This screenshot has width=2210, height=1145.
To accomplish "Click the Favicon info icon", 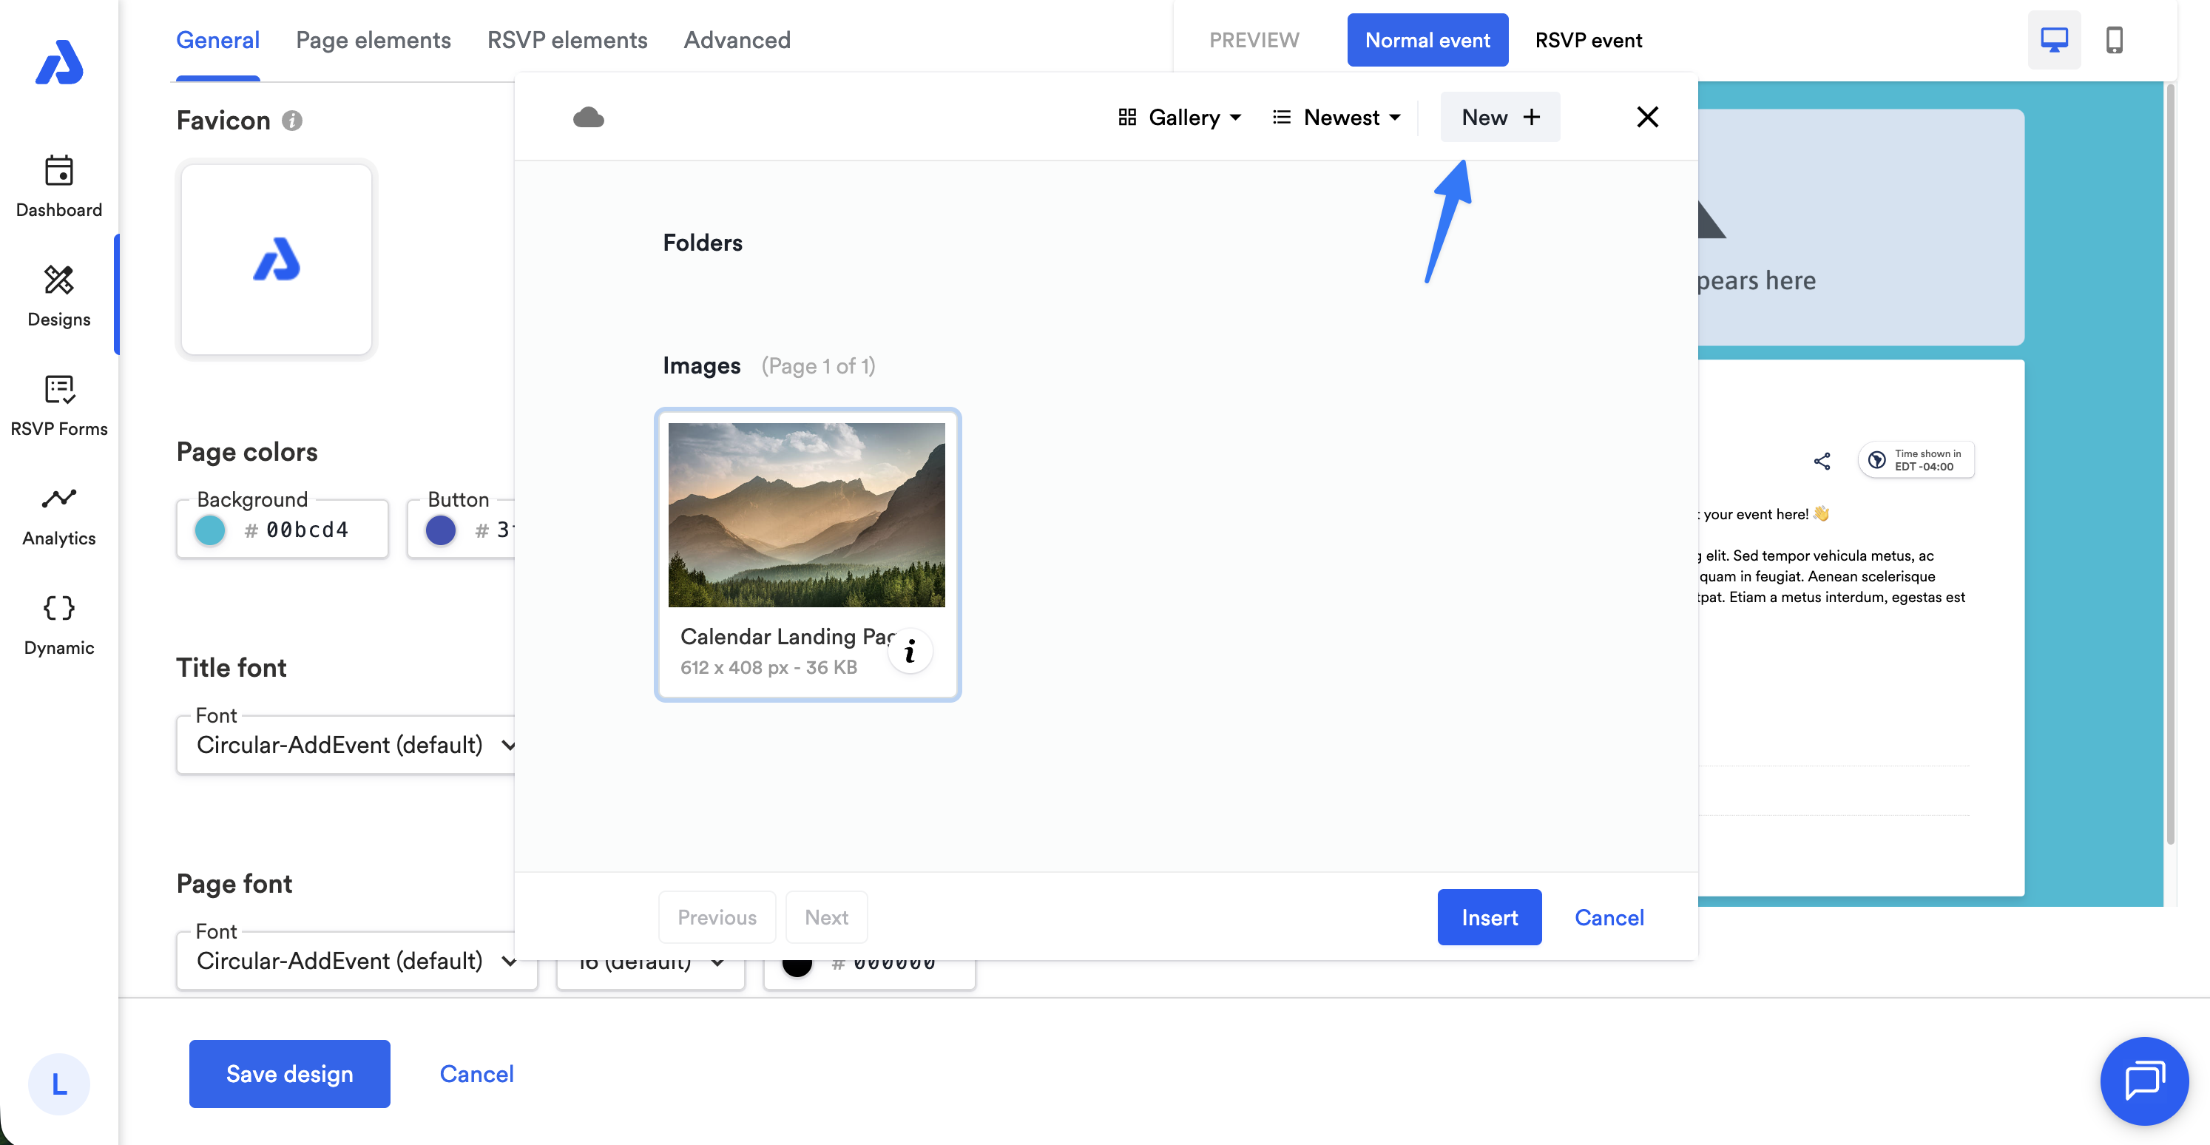I will pyautogui.click(x=291, y=121).
